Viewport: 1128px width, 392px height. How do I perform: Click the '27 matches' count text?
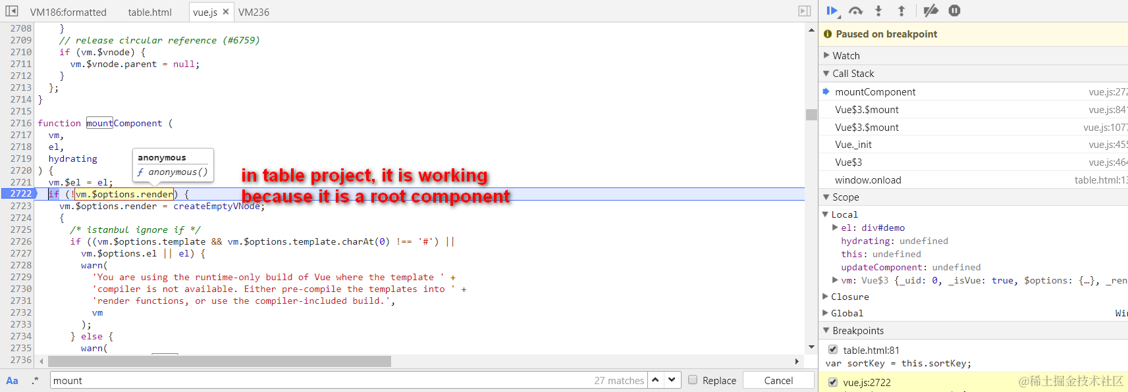[x=619, y=380]
